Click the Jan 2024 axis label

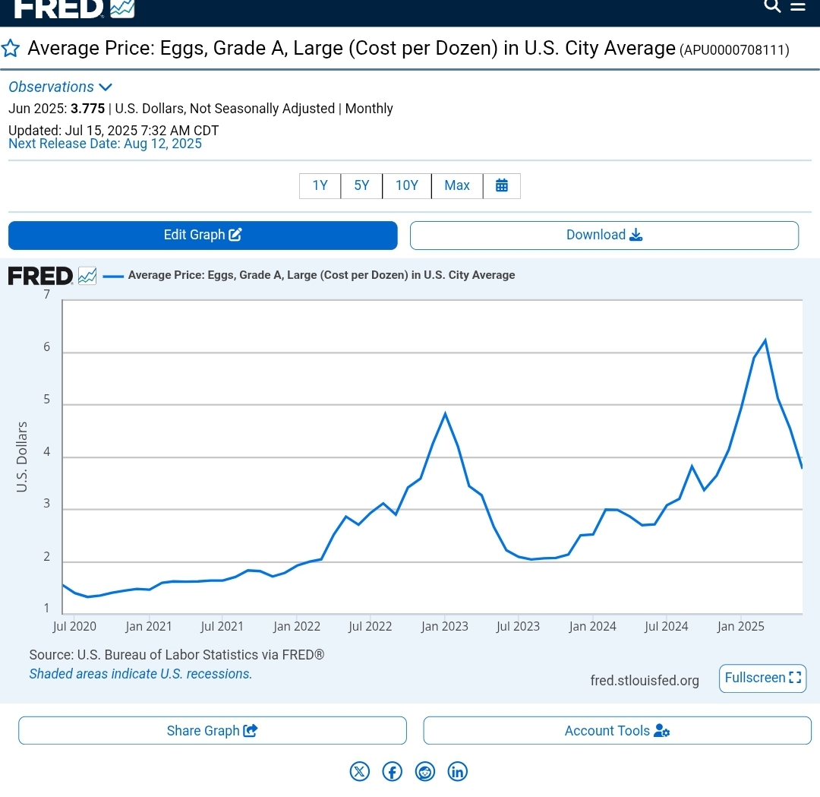pos(592,626)
